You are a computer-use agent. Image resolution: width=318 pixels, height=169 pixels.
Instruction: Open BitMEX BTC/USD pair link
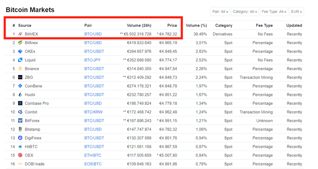(x=93, y=34)
